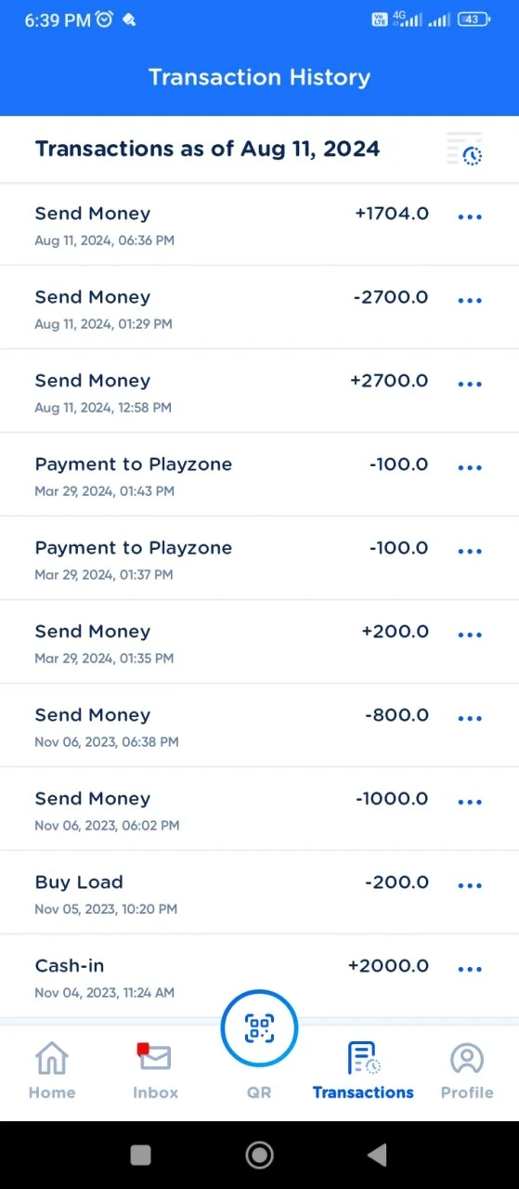Open options for -2700.0 Send Money
Screen dimensions: 519x1189
pyautogui.click(x=470, y=301)
